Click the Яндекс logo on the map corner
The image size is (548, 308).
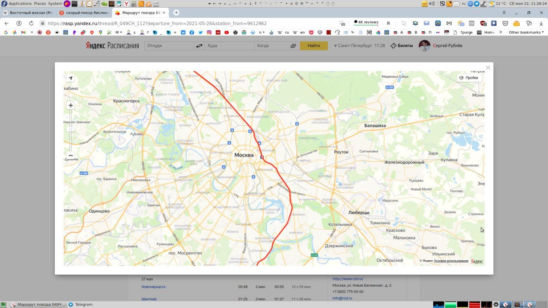pos(477,261)
